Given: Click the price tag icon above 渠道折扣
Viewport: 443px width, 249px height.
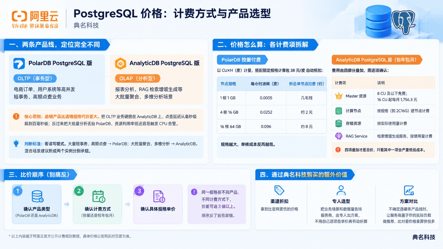Looking at the screenshot, I should click(x=279, y=190).
